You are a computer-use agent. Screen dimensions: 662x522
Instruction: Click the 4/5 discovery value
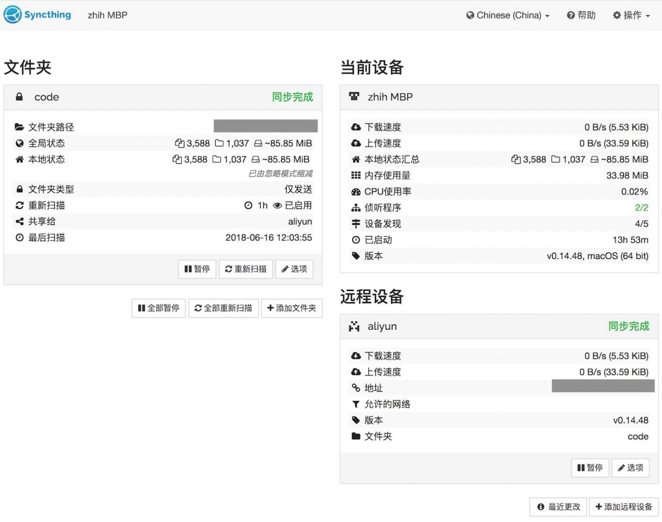coord(641,224)
